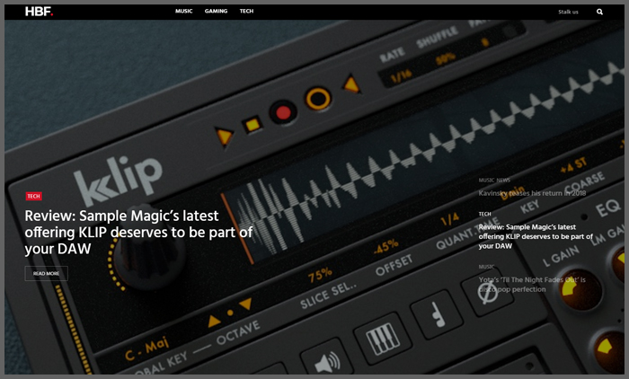This screenshot has height=379, width=629.
Task: Read 'Kavinsky teases his return in 2018'
Action: [532, 193]
